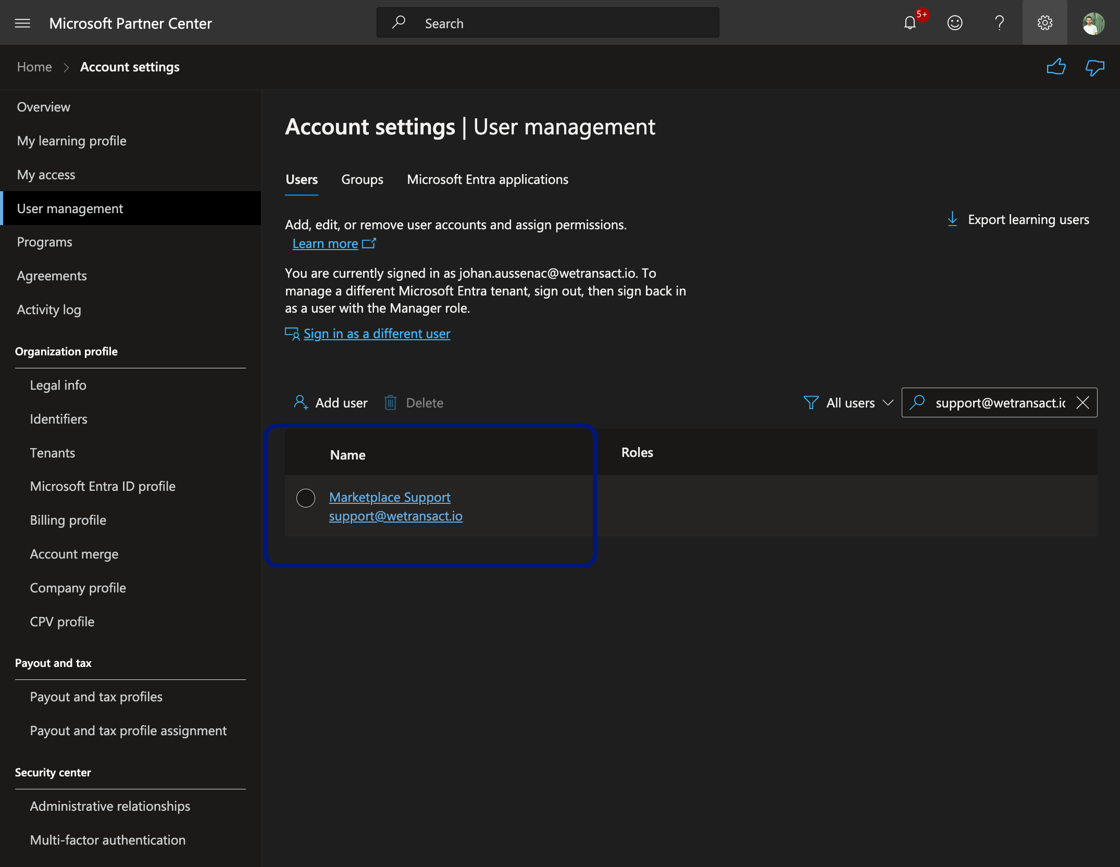This screenshot has width=1120, height=867.
Task: Click the Name column header
Action: tap(348, 455)
